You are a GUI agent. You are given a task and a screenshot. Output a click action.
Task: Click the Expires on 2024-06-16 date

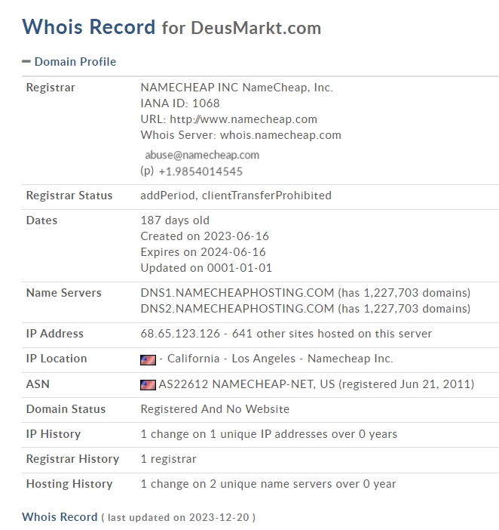(x=203, y=252)
